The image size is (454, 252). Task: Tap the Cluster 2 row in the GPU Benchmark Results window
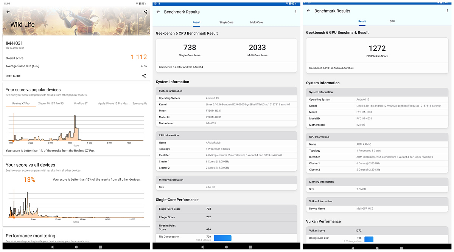(x=377, y=170)
